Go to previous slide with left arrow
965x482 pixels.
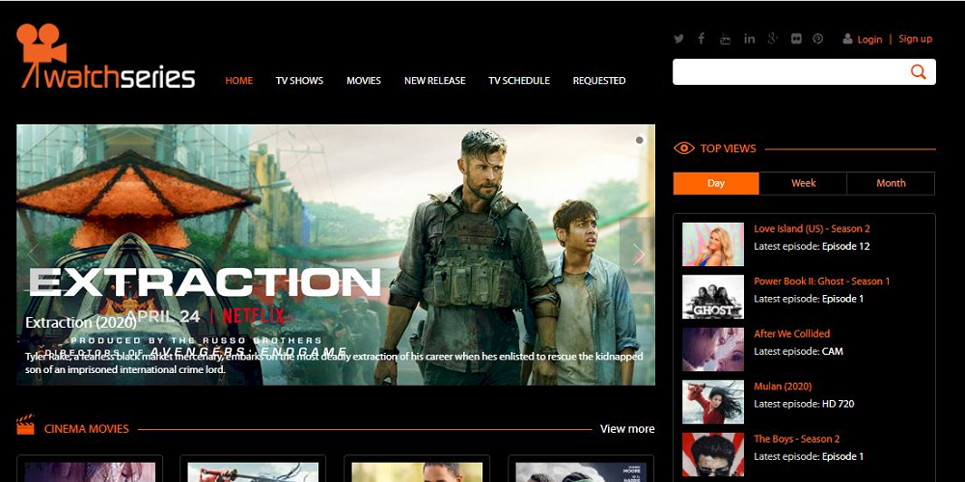(x=33, y=254)
